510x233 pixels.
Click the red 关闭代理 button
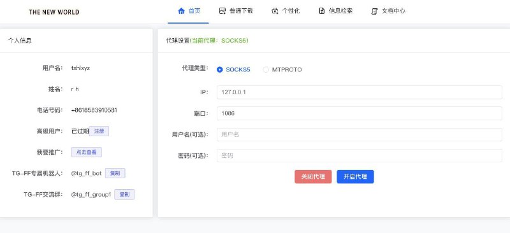[313, 177]
